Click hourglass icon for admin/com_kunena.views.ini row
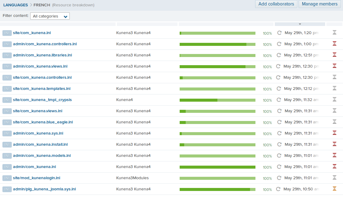Viewport: 343px width, 197px height. tap(334, 66)
